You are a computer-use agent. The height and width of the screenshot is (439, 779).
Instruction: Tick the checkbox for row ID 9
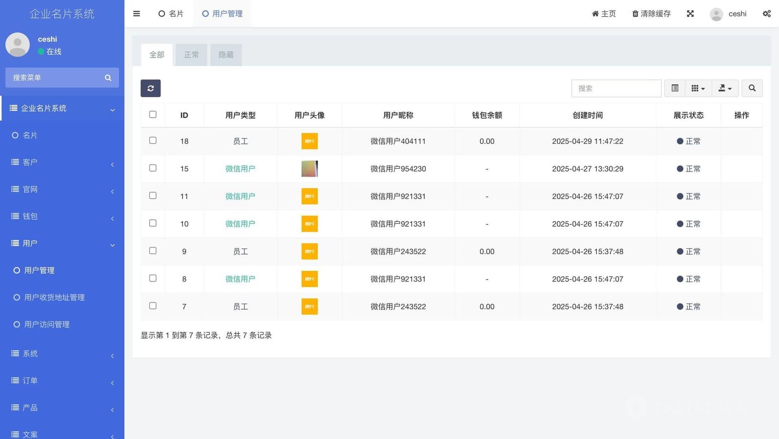pos(153,251)
